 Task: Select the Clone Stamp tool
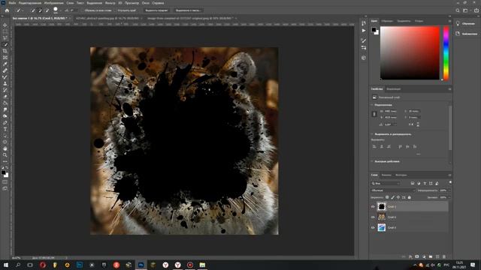click(x=5, y=83)
